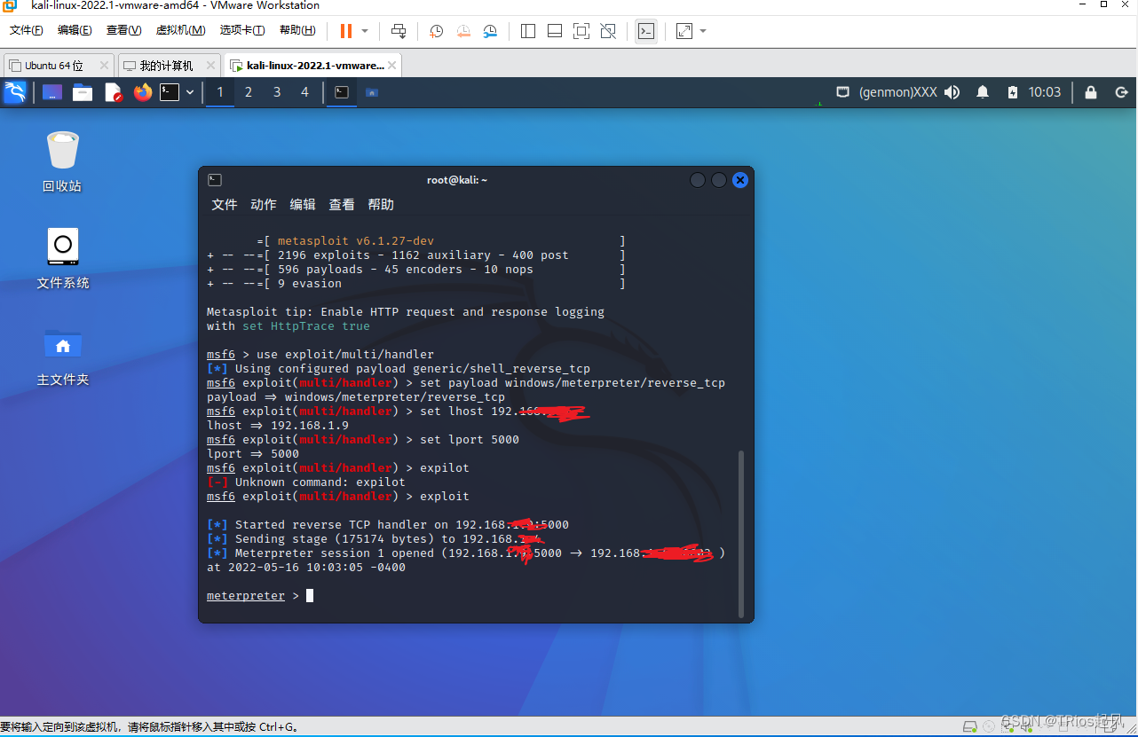1138x737 pixels.
Task: Toggle the thumbnail bar view icon
Action: point(555,31)
